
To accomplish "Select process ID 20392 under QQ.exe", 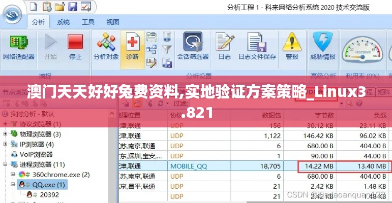I will tap(49, 195).
